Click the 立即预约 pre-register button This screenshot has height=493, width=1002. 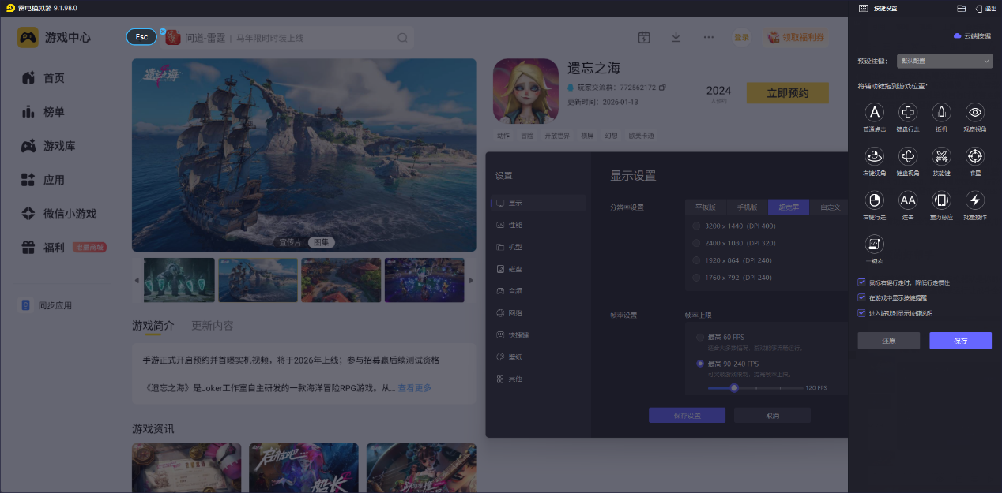788,92
